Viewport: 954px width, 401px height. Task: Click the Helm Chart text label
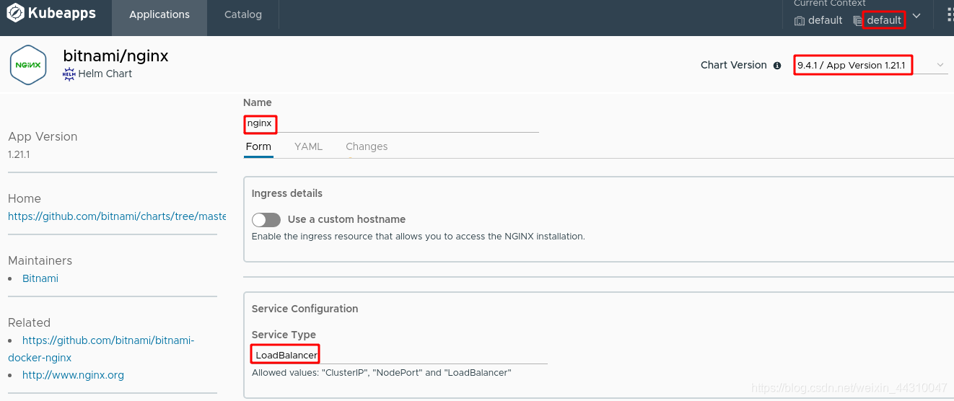tap(105, 74)
